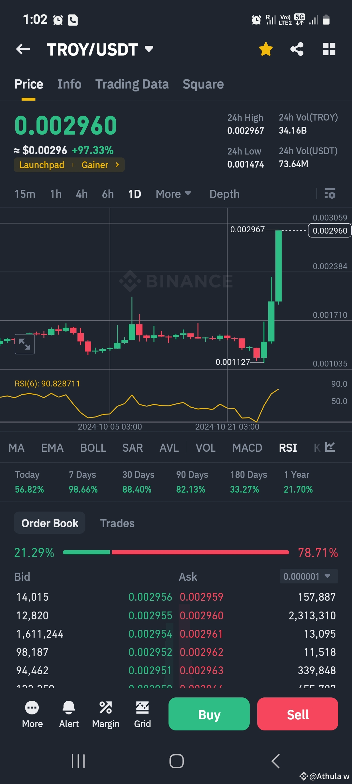Screen dimensions: 352x784
Task: Tap Android home button
Action: 176,761
